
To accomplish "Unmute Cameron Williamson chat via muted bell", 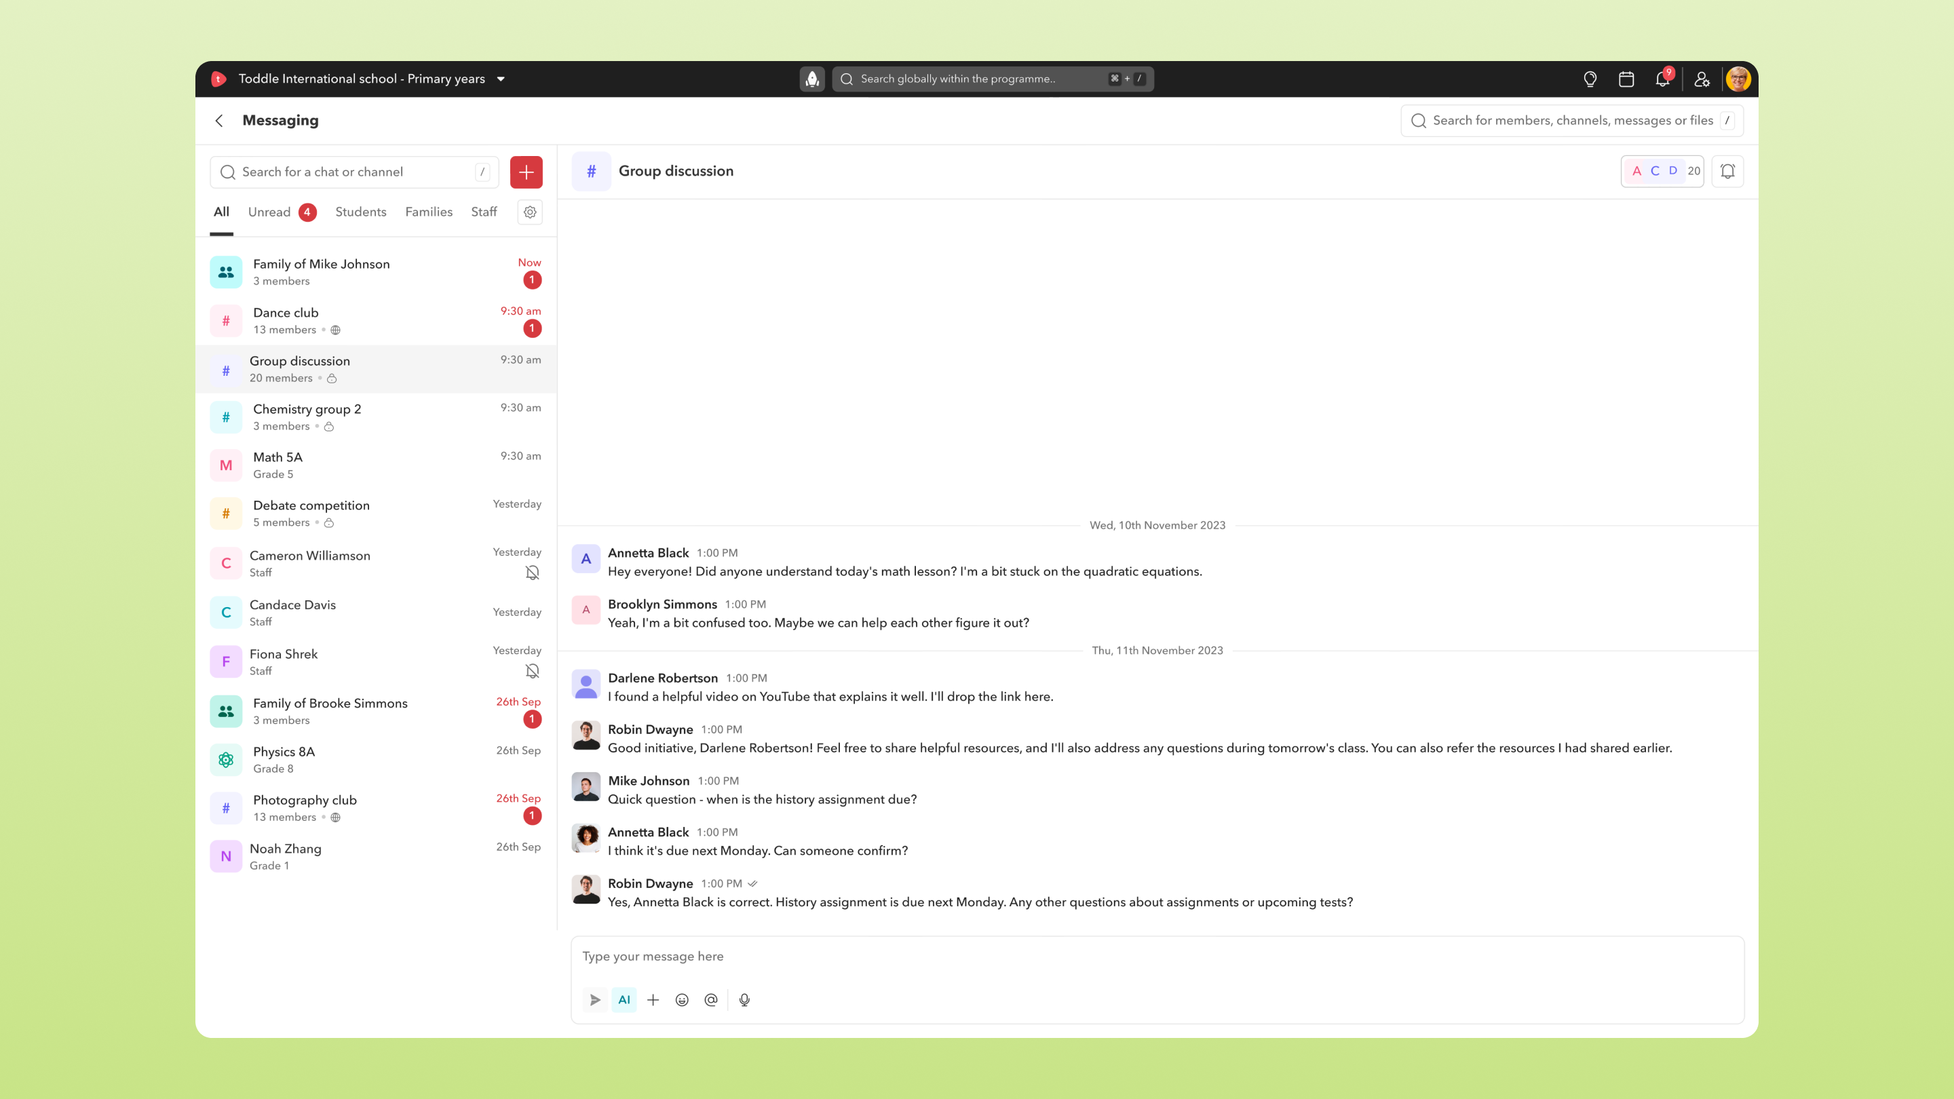I will coord(533,573).
